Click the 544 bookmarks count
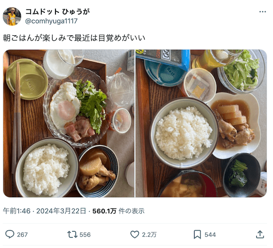This screenshot has height=248, width=273. [x=210, y=235]
